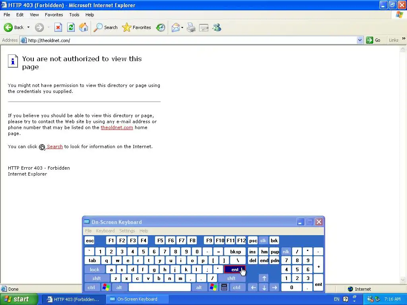The width and height of the screenshot is (407, 305).
Task: Click the up arrow key
Action: click(x=264, y=278)
